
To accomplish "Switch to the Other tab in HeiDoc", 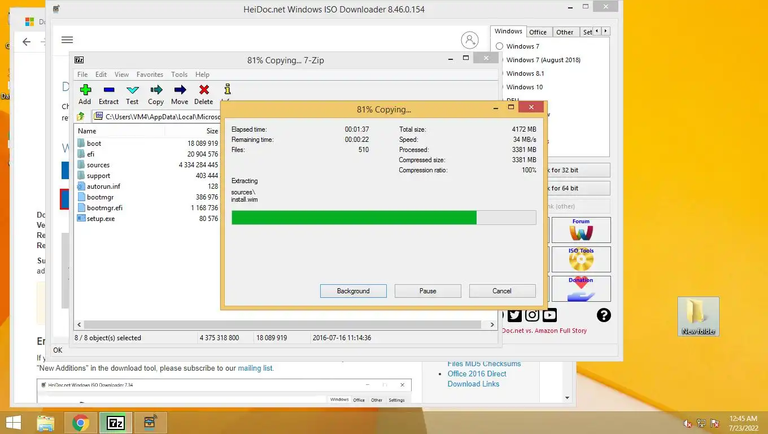I will pyautogui.click(x=565, y=32).
